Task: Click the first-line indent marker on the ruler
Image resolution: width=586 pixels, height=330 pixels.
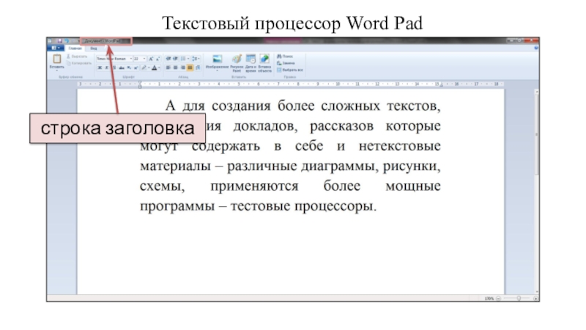Action: point(140,82)
